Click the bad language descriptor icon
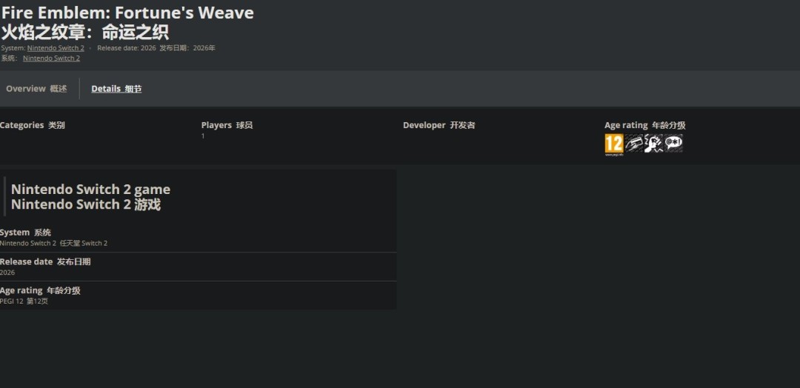Viewport: 800px width, 388px height. 673,144
